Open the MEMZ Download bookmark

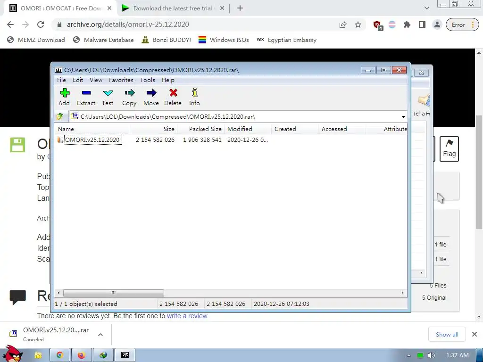(36, 40)
